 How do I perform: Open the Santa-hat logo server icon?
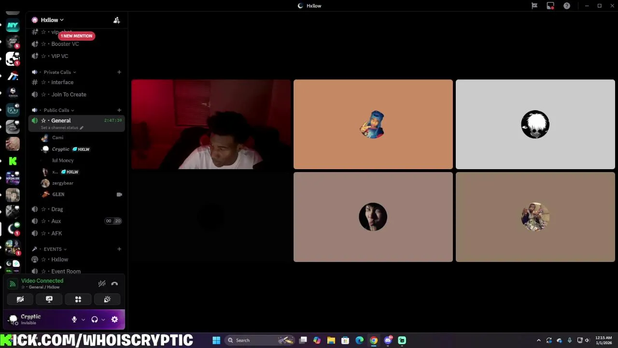pos(13,76)
